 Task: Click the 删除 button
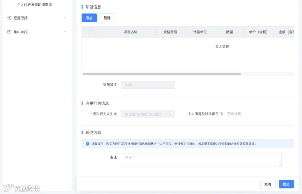point(107,18)
